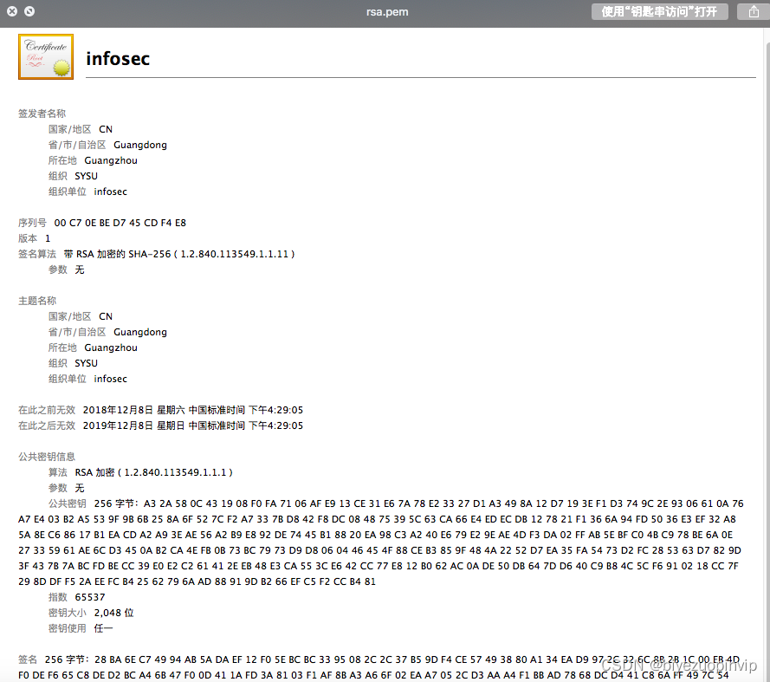Image resolution: width=770 pixels, height=682 pixels.
Task: Click the certificate badge thumbnail icon
Action: (x=45, y=56)
